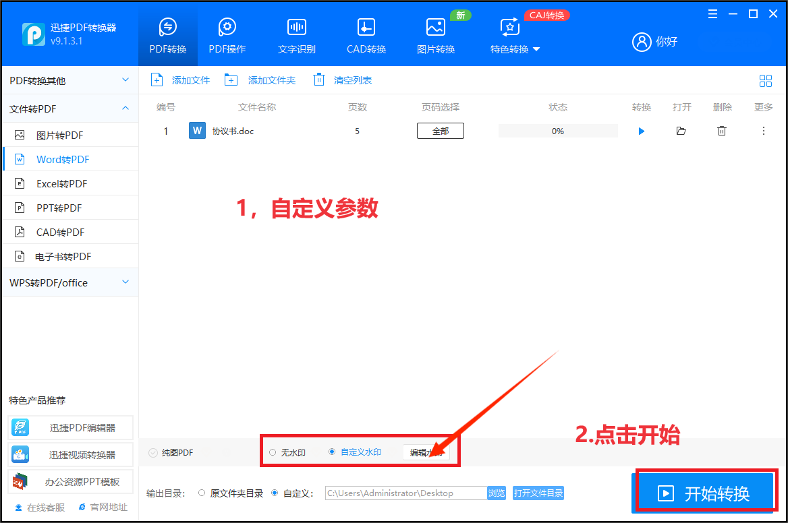Start converting 协议书.doc with play icon
Image resolution: width=788 pixels, height=523 pixels.
coord(641,131)
